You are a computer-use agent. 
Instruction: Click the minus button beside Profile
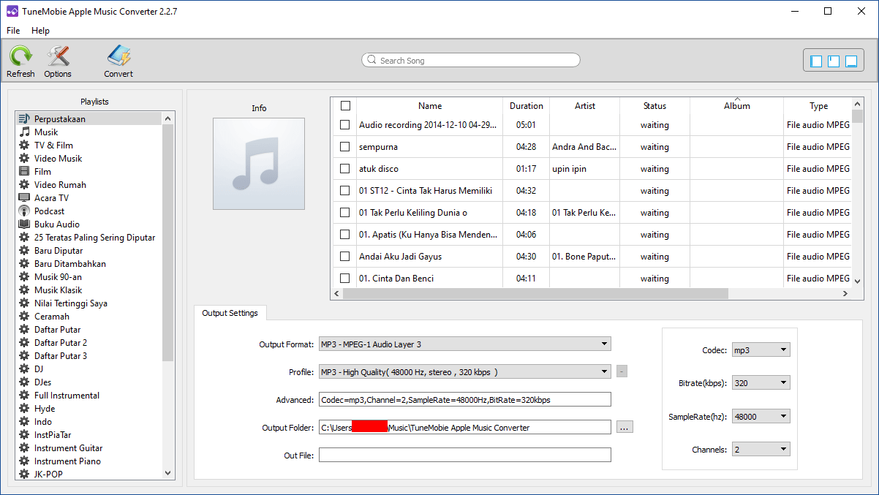pos(622,371)
